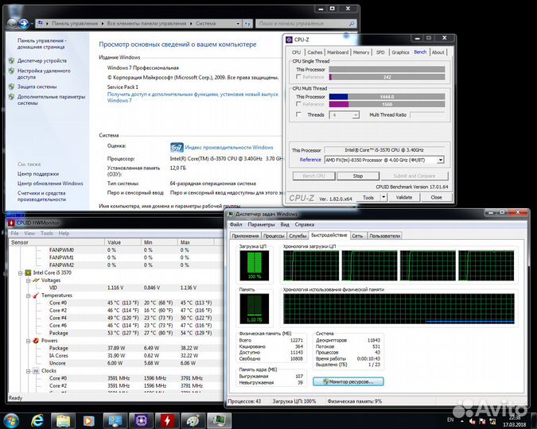Open the Tools dropdown arrow in CPU-Z
The height and width of the screenshot is (429, 537).
click(383, 197)
